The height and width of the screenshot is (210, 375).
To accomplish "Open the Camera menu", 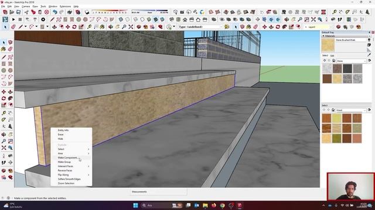I will pyautogui.click(x=26, y=6).
